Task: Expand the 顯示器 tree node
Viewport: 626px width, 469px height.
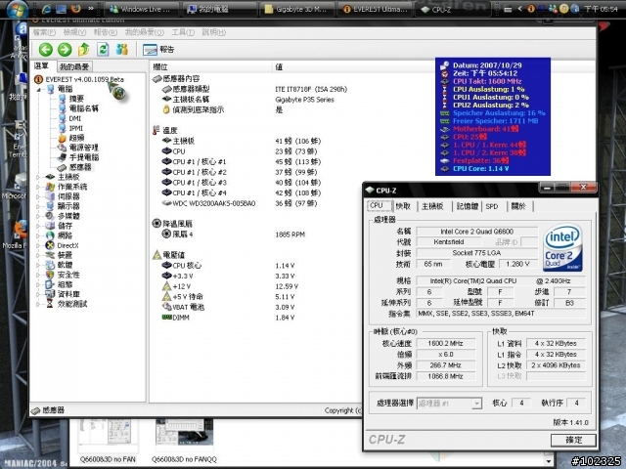Action: click(x=39, y=206)
